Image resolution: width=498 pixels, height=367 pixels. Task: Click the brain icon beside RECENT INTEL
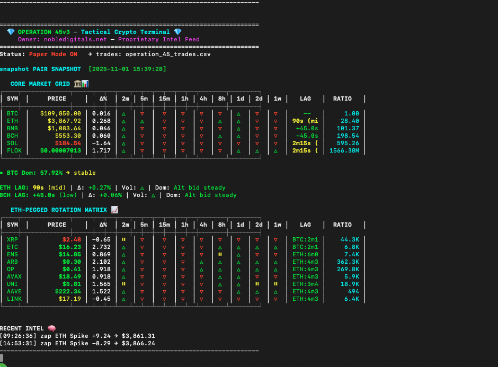pyautogui.click(x=51, y=328)
